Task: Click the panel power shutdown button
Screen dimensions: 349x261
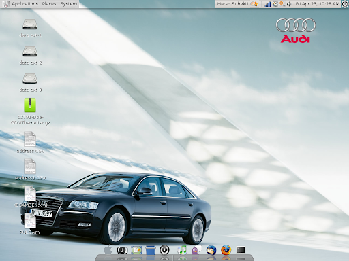Action: point(345,4)
